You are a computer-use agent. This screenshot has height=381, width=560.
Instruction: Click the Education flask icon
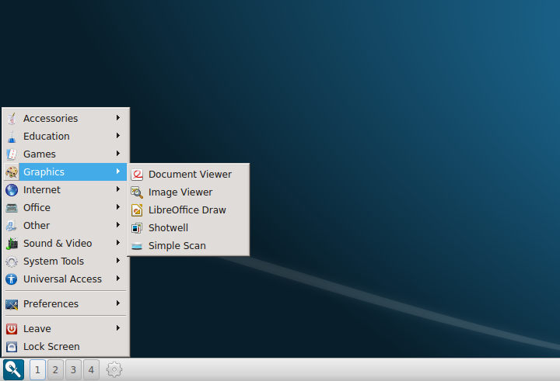tap(12, 136)
